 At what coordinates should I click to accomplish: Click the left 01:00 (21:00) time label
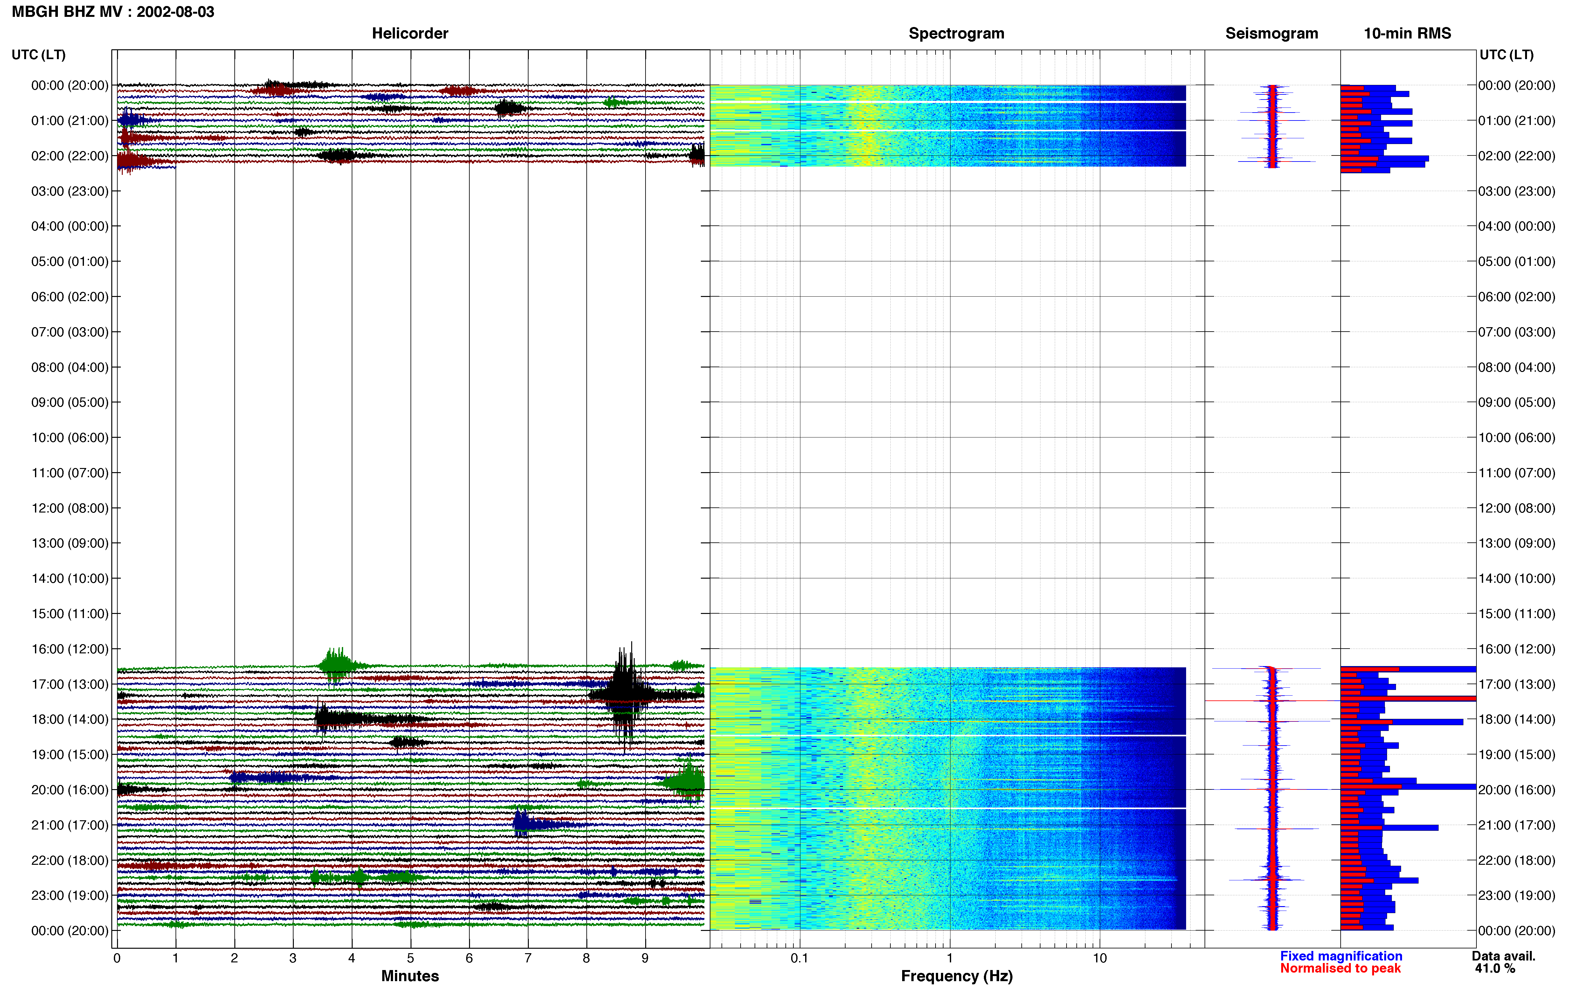point(70,121)
